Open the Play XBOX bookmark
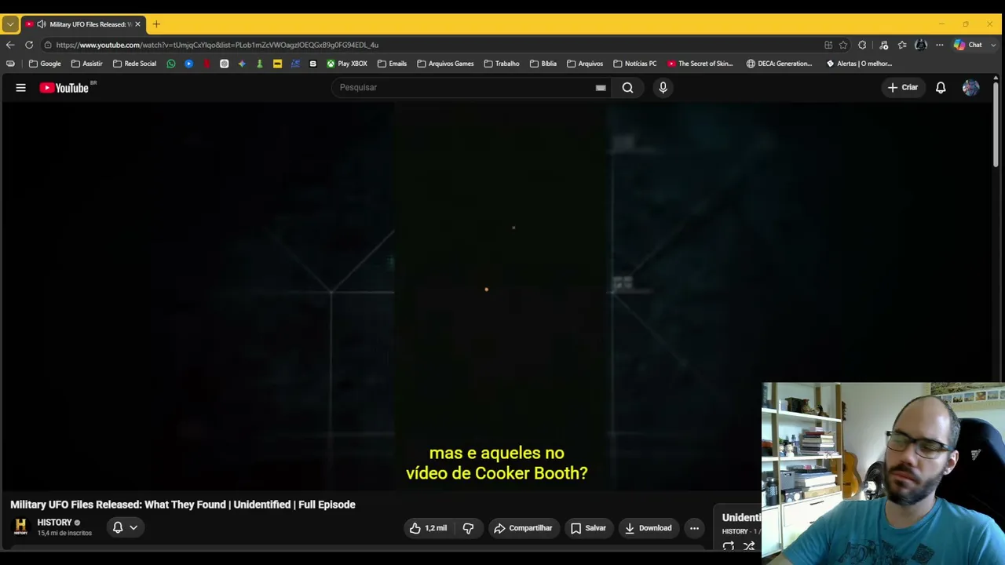 [x=347, y=64]
